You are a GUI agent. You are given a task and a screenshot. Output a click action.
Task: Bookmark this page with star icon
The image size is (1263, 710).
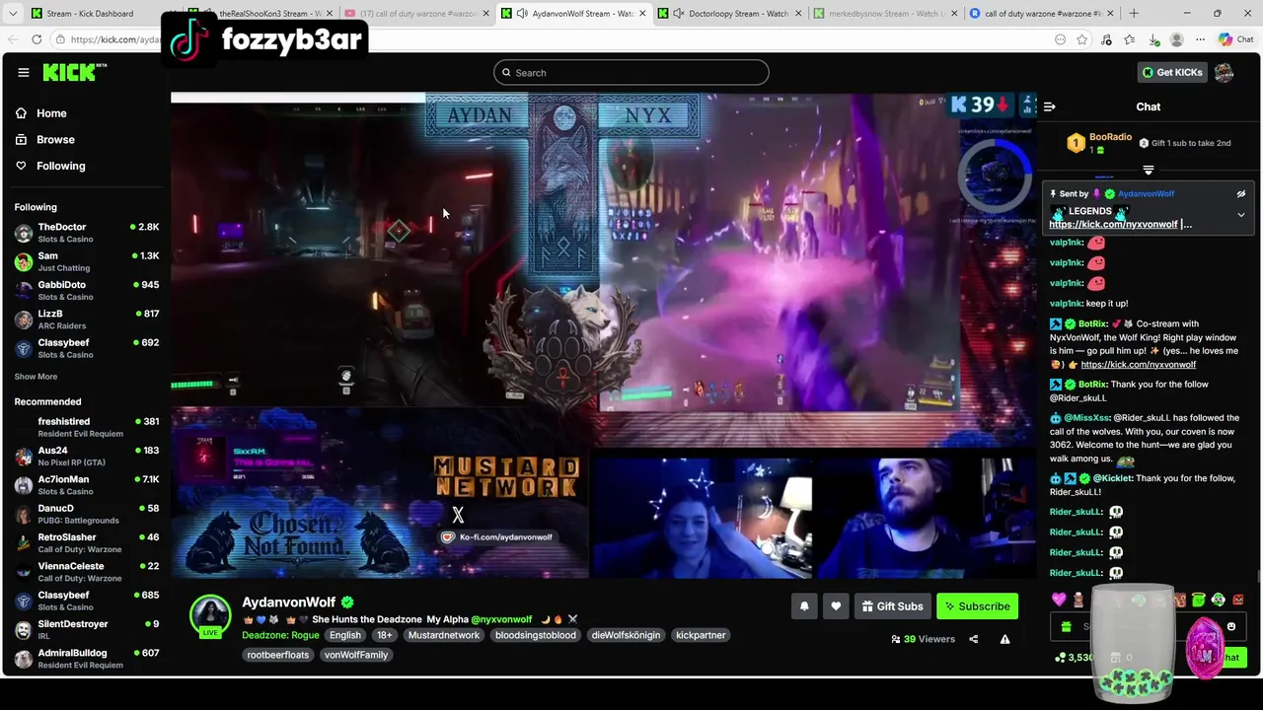(x=1082, y=39)
